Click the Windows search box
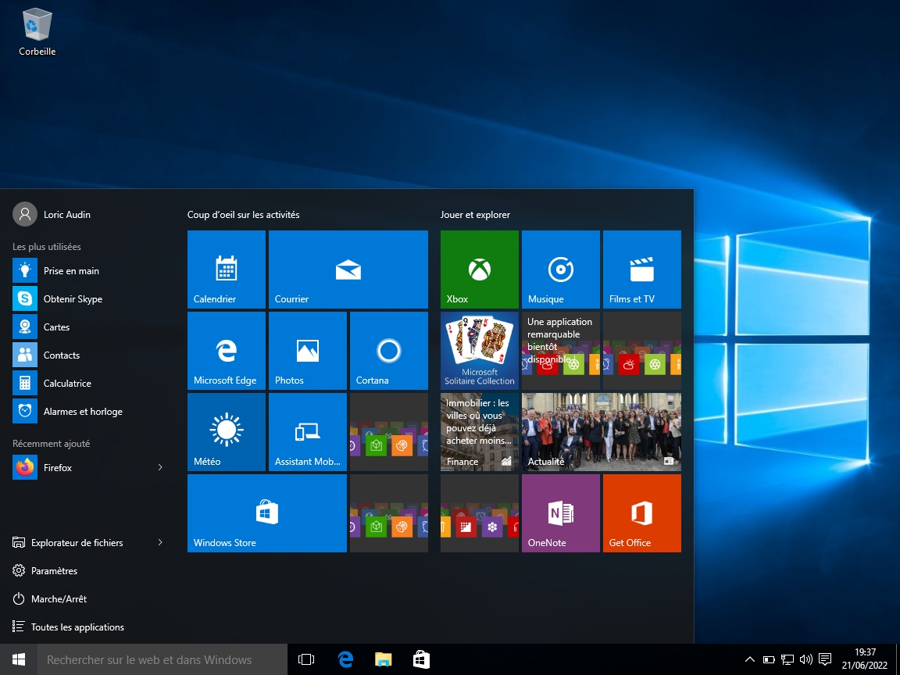Screen dimensions: 900x675 pyautogui.click(x=162, y=659)
